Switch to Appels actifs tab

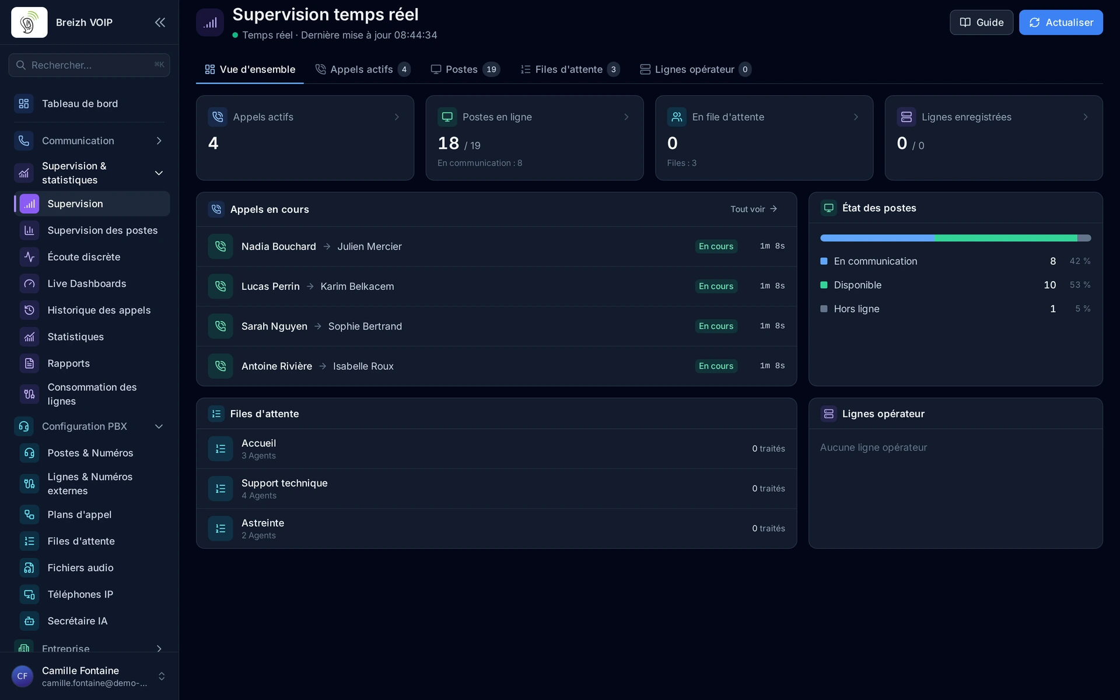pos(363,69)
